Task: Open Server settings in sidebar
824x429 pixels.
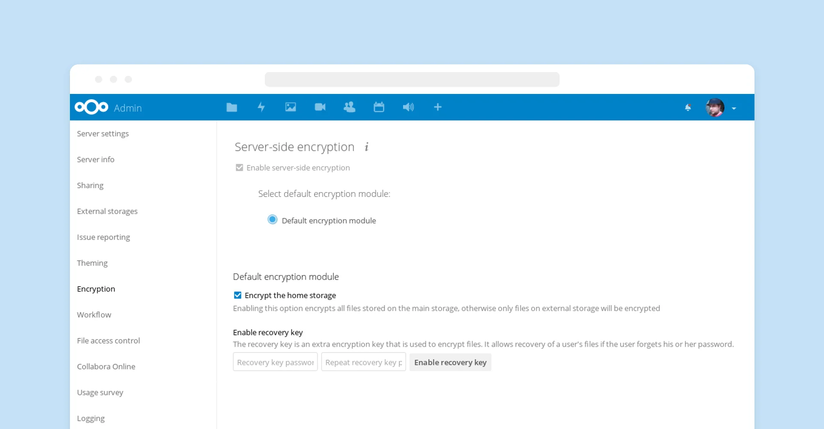Action: (x=103, y=134)
